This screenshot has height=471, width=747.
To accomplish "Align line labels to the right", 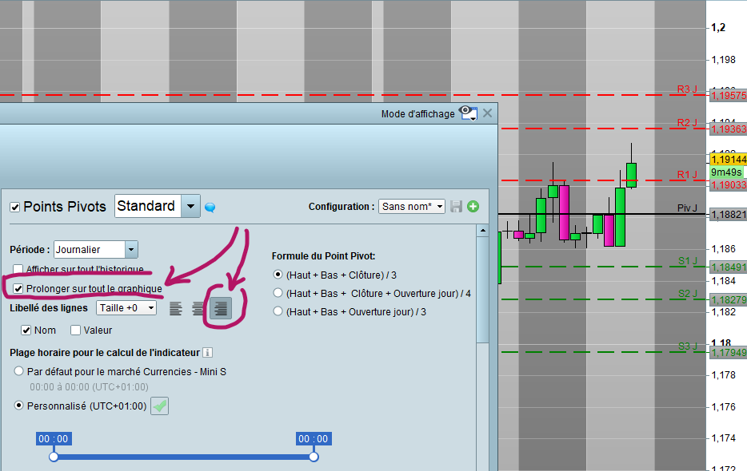I will click(x=221, y=308).
